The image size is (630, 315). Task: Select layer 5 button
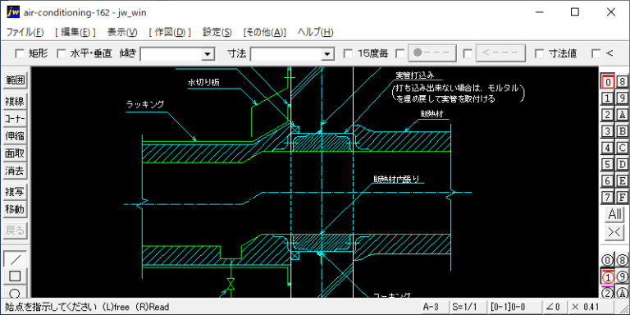[608, 164]
